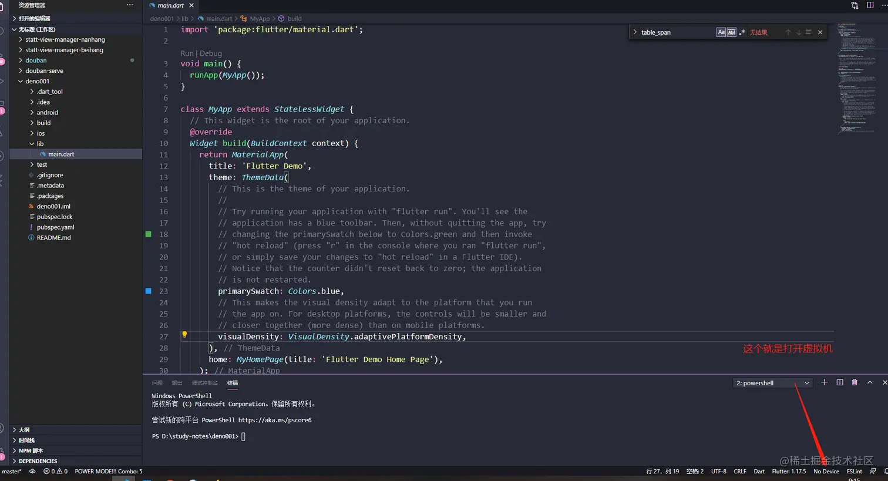Toggle match whole word in find box
This screenshot has height=481, width=888.
point(731,32)
